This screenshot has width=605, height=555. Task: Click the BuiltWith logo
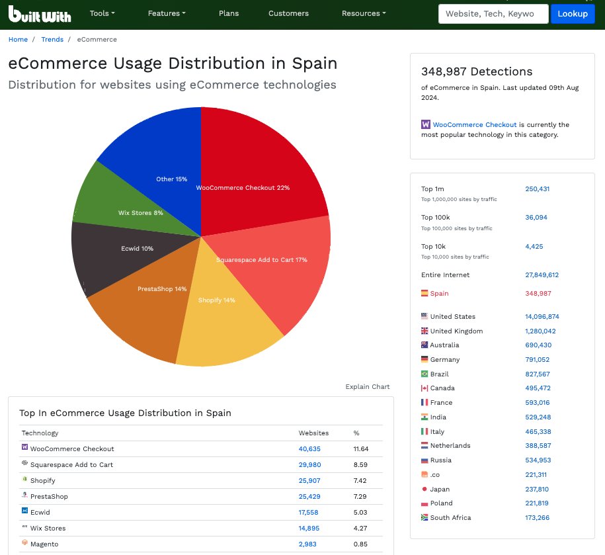click(40, 14)
